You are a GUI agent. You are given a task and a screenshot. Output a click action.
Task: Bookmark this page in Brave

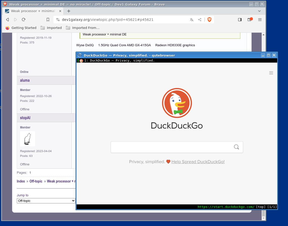coord(48,20)
